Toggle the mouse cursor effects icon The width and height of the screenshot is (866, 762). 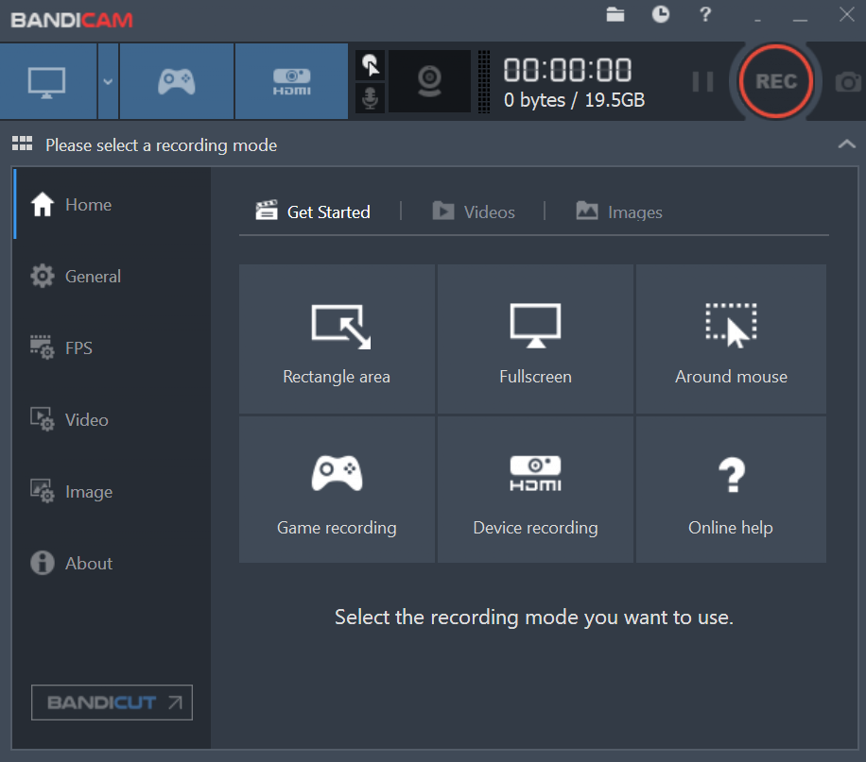pos(370,65)
